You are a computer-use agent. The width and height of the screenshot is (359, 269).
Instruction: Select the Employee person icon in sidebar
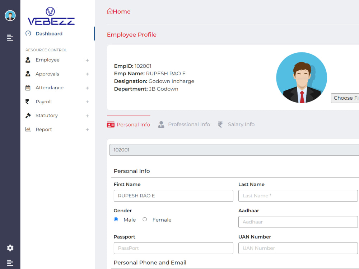28,60
